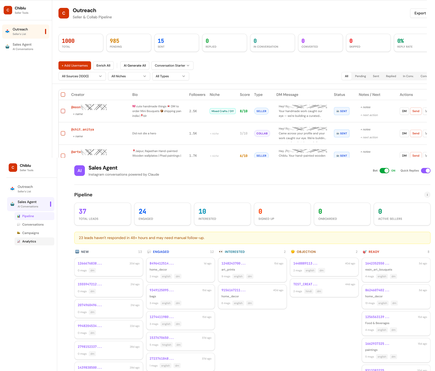The image size is (435, 371).
Task: Select Campaigns in the sidebar
Action: (31, 233)
